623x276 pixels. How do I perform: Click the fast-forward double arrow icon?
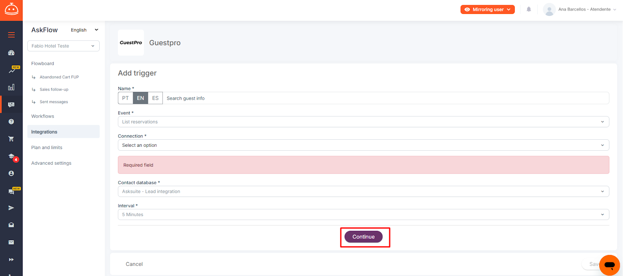click(11, 260)
